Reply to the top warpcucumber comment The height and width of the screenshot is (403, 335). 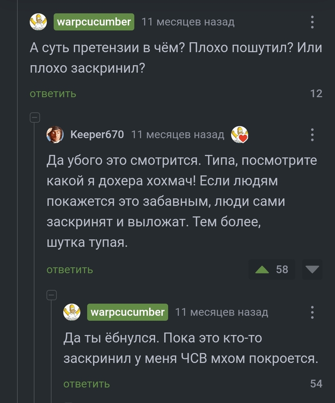[x=53, y=93]
